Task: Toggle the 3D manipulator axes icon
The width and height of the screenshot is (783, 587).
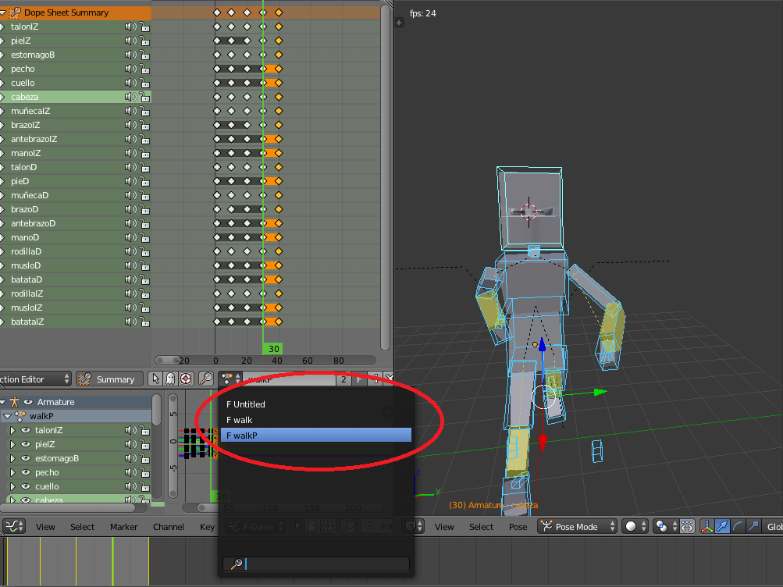Action: pyautogui.click(x=706, y=527)
